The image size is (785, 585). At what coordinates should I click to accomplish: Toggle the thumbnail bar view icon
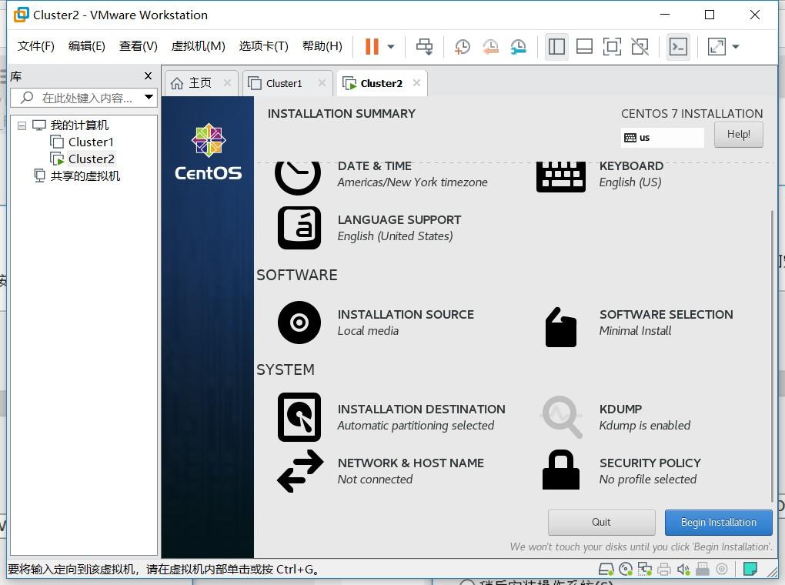pos(584,47)
